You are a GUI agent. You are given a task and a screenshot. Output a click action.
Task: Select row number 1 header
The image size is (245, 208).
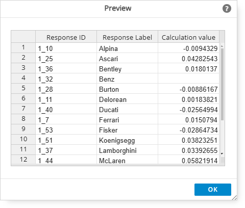[23, 48]
